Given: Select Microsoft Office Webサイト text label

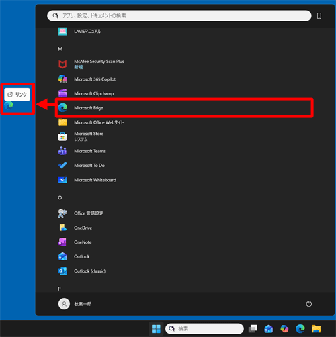Looking at the screenshot, I should [99, 122].
